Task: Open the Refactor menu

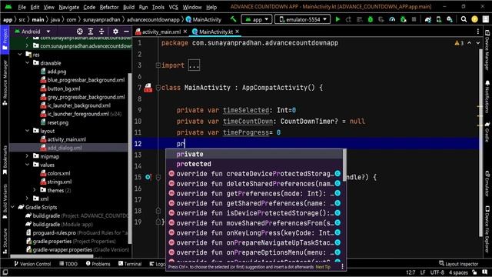Action: pyautogui.click(x=109, y=7)
